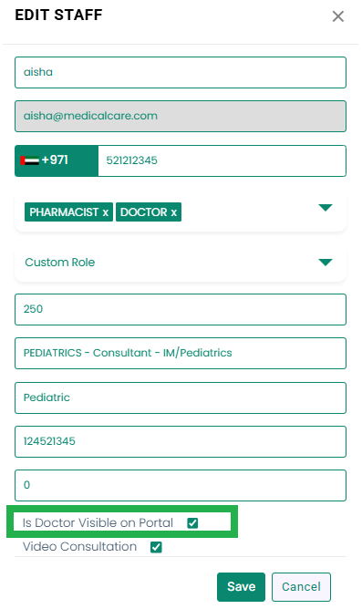Screen dimensions: 362x609
Task: Click the Pediatric department field
Action: (x=181, y=397)
